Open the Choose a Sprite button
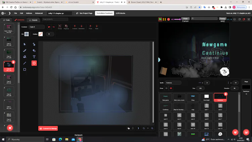Screen dimensions: 252x142 click(235, 132)
